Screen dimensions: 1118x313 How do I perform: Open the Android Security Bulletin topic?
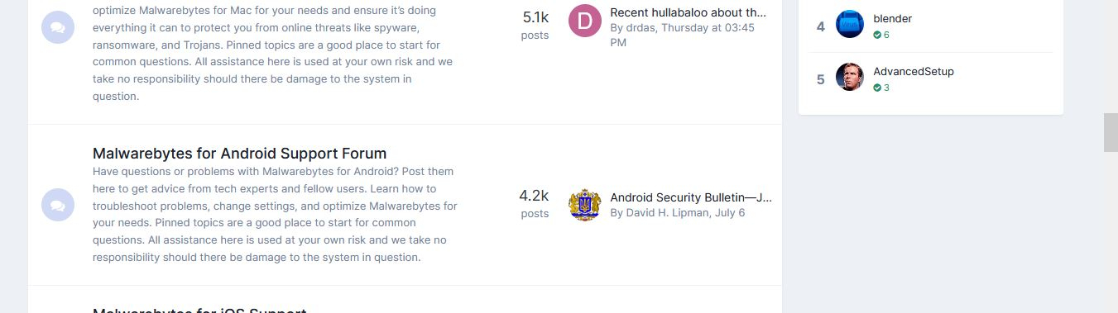pos(691,197)
